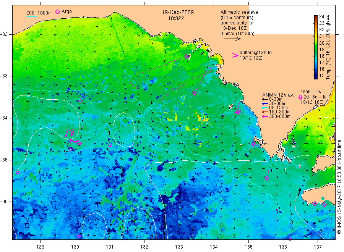Click the dark red 150-300m legend arrow
344x252 pixels.
click(x=265, y=112)
